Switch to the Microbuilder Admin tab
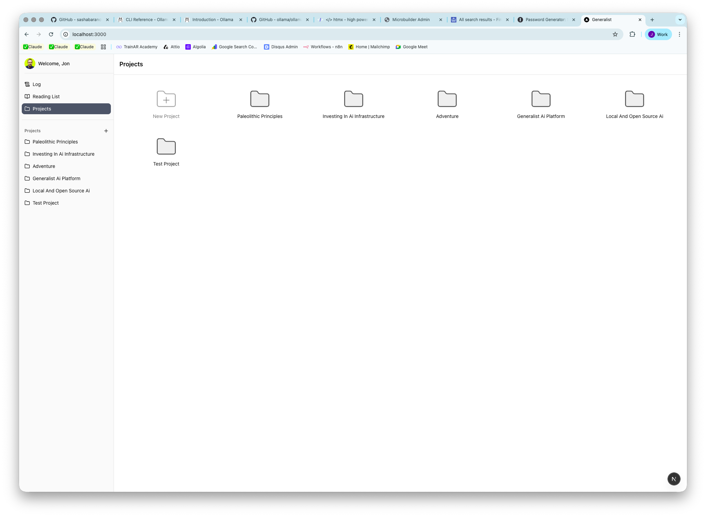 (x=410, y=19)
